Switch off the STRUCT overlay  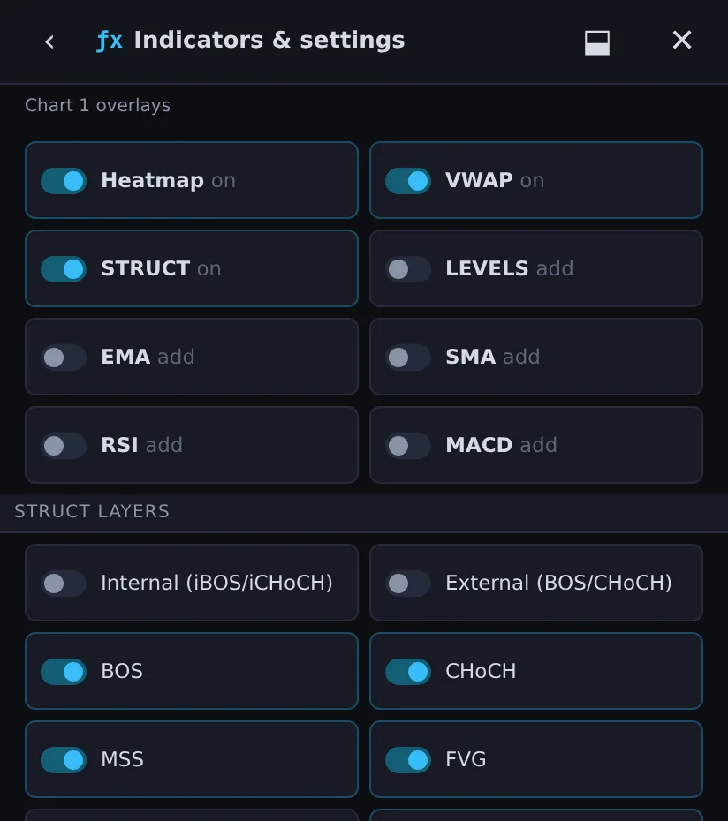[x=64, y=268]
